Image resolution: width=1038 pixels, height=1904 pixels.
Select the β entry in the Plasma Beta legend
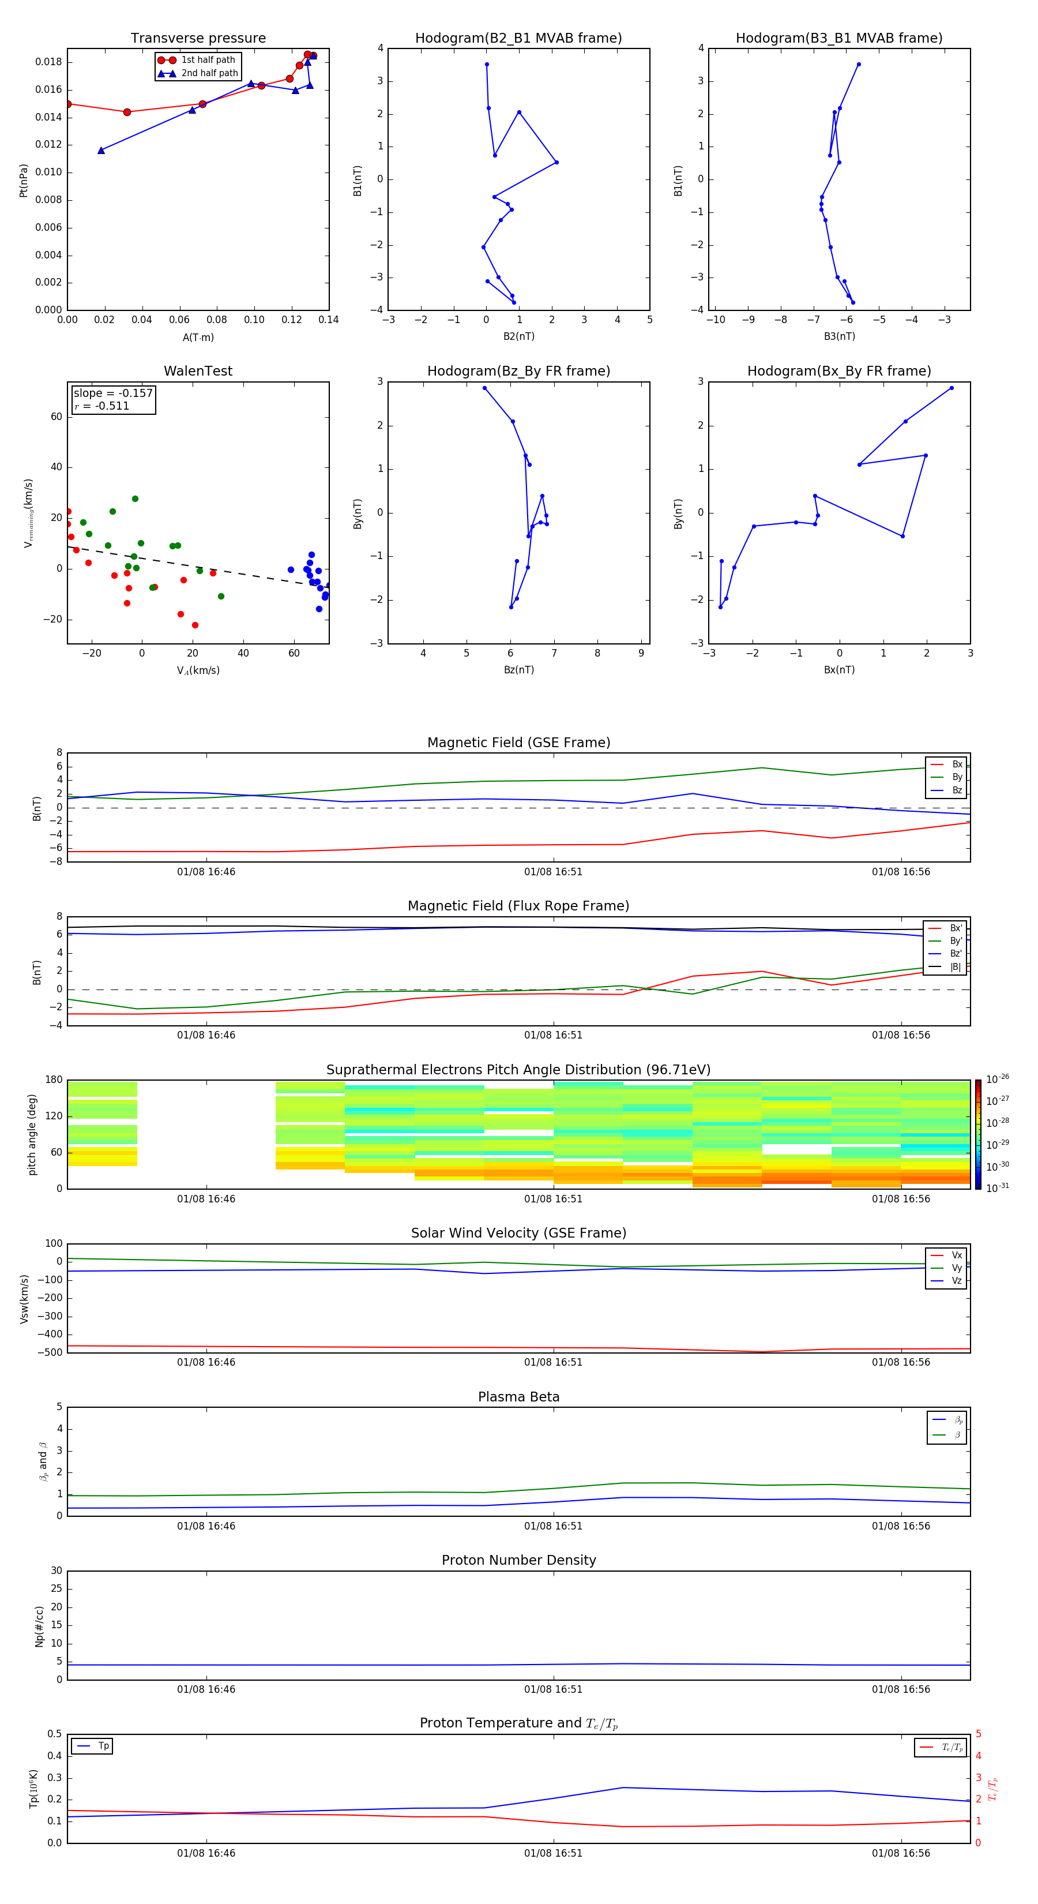[x=947, y=1436]
